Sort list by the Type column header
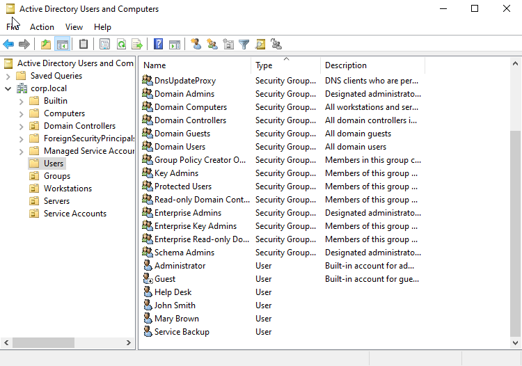The height and width of the screenshot is (366, 522). 285,65
